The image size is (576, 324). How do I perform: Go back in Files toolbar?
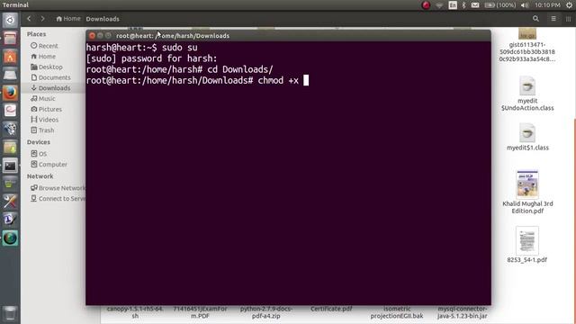[29, 18]
